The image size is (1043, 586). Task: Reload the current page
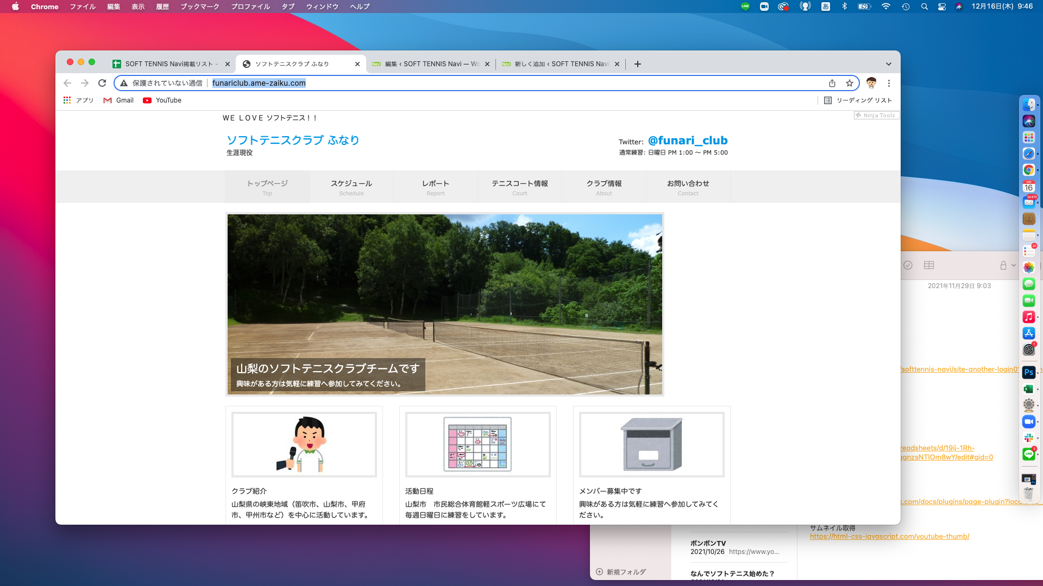[x=102, y=83]
